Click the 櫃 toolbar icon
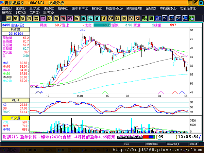204x153 pixels. (16, 18)
